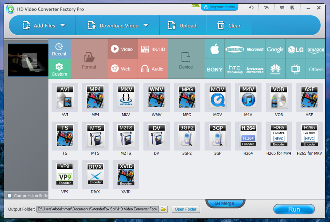The width and height of the screenshot is (330, 222).
Task: Open Samsung device presets
Action: pos(235,49)
